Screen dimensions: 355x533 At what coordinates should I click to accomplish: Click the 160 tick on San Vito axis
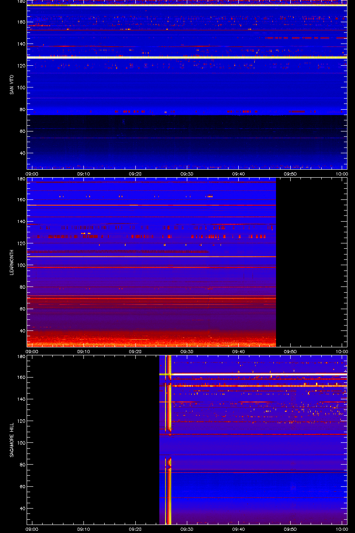coord(20,22)
